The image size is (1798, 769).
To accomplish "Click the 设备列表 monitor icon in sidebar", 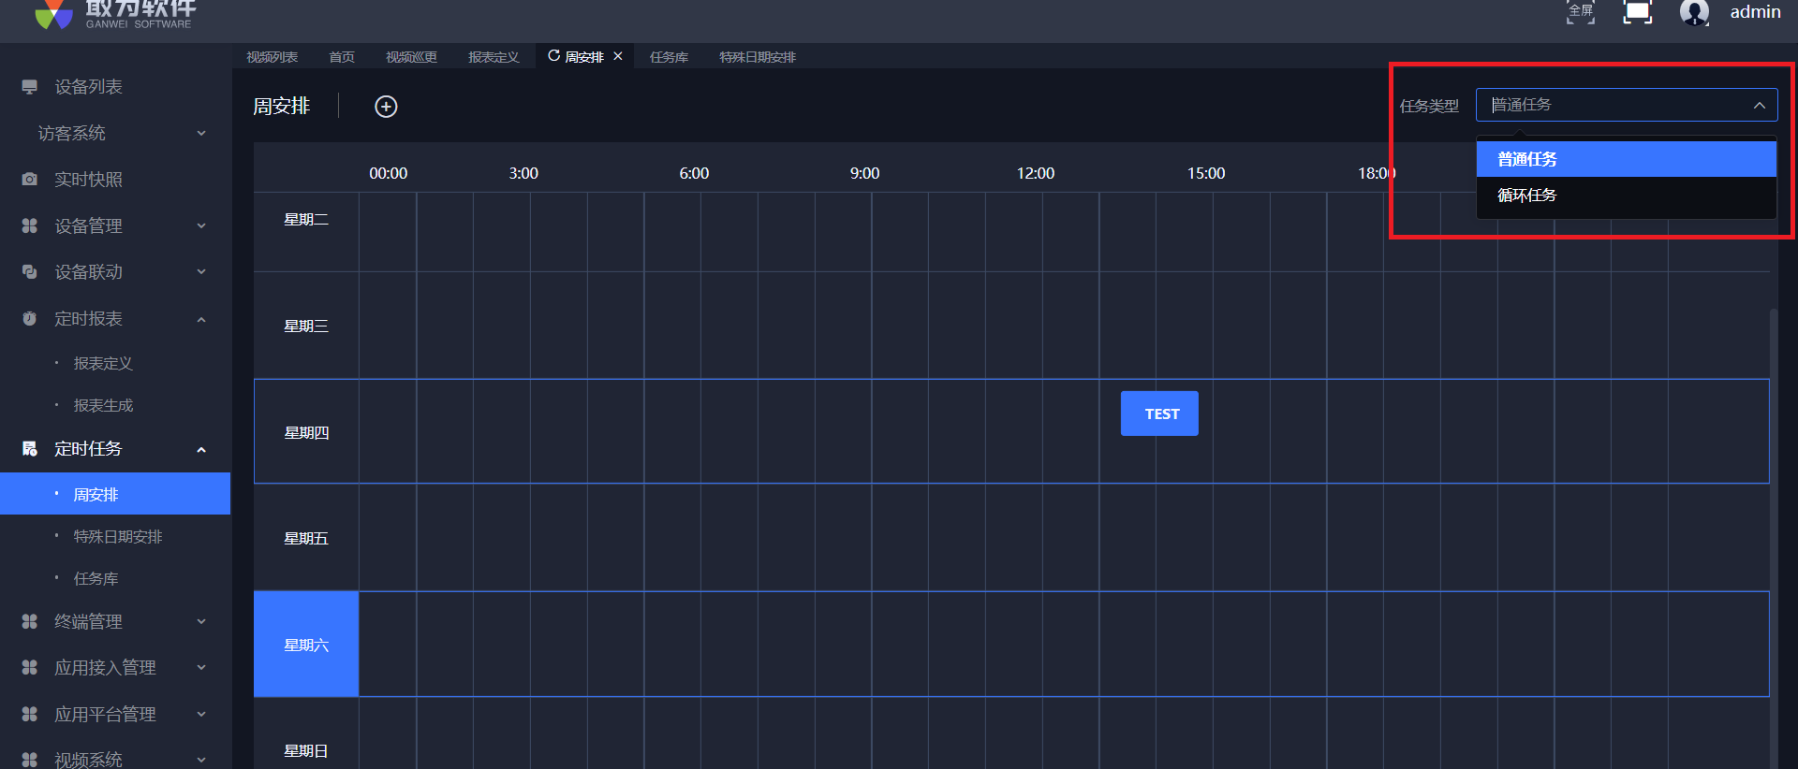I will 30,87.
